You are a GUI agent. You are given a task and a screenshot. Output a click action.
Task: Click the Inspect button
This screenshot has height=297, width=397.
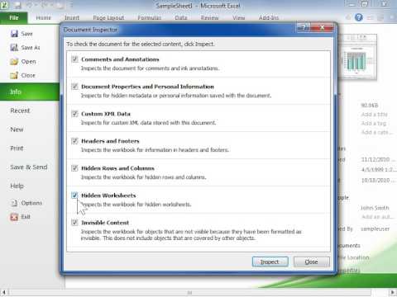pos(270,262)
